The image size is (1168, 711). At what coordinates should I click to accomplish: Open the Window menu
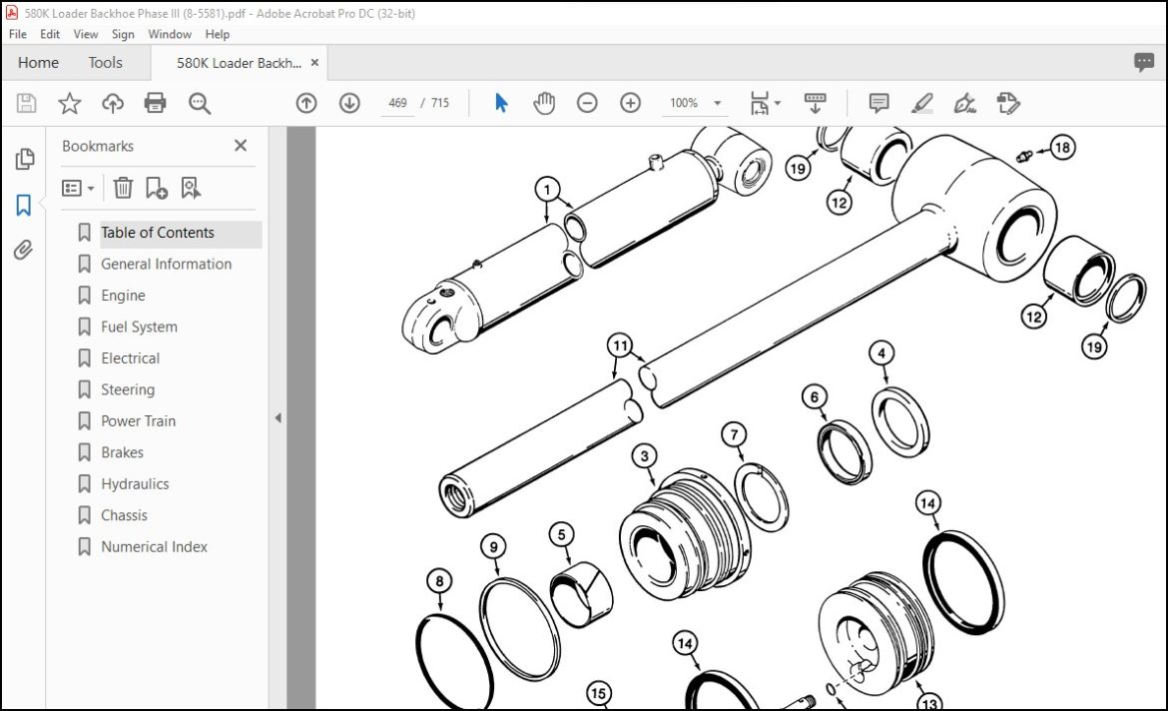point(170,34)
